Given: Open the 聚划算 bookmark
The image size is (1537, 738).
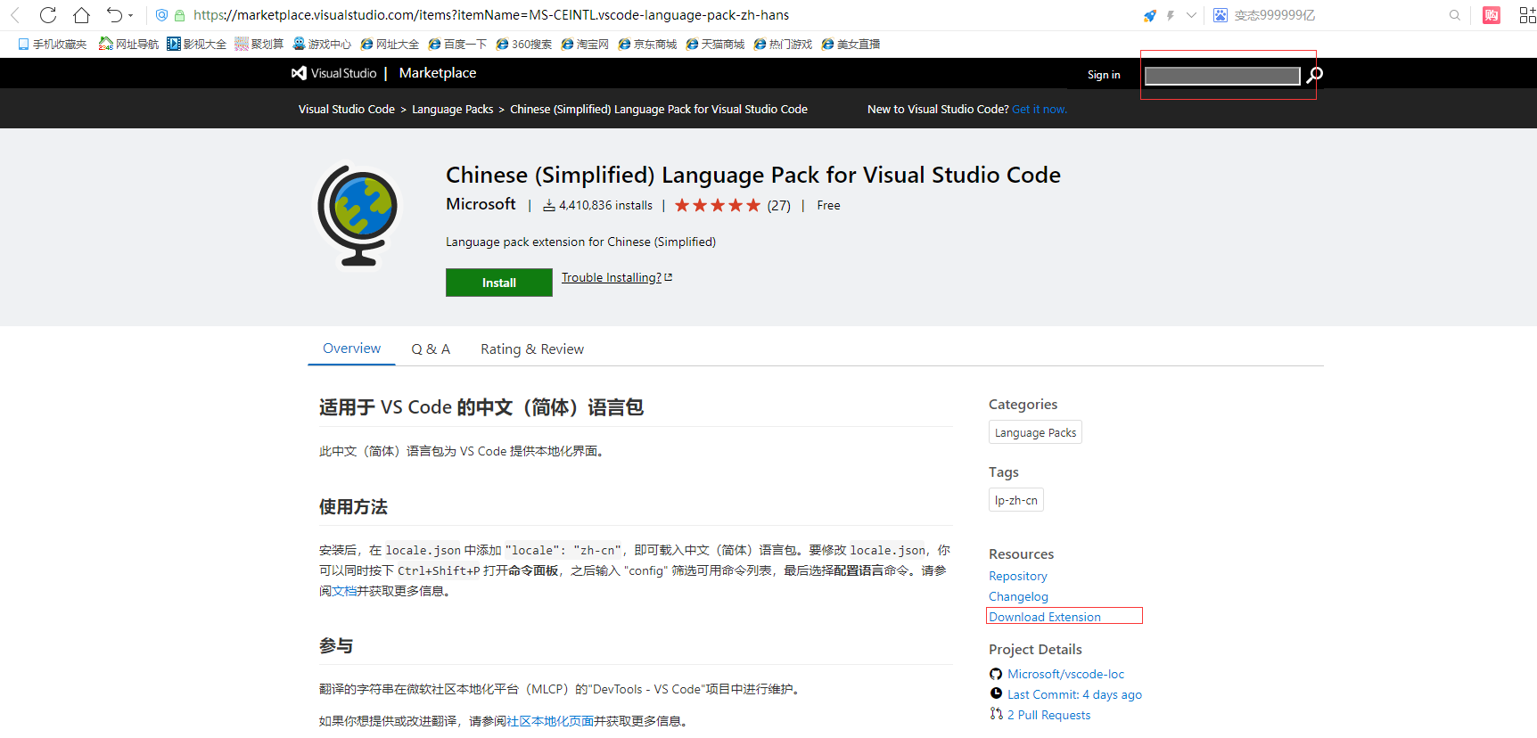Looking at the screenshot, I should (x=259, y=44).
